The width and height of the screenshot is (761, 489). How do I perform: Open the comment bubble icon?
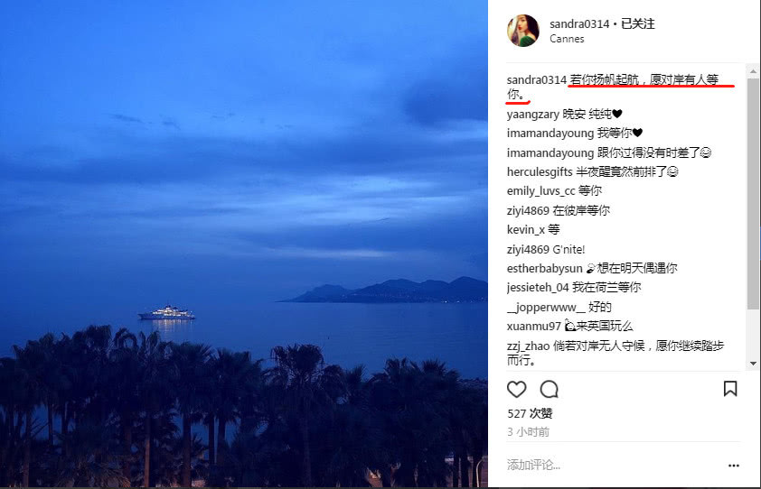(550, 389)
